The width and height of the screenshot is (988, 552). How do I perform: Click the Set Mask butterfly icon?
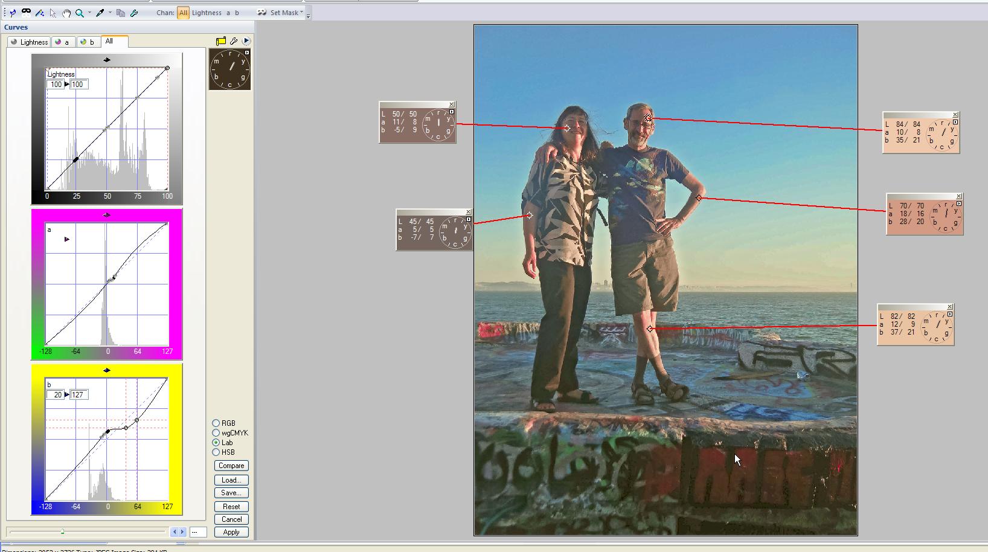coord(261,13)
